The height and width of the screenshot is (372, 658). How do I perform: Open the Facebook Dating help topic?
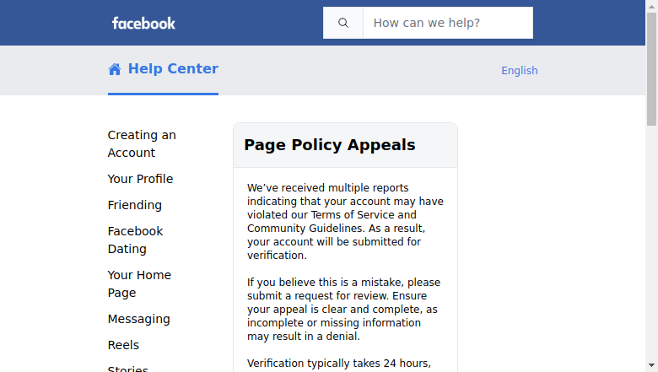(135, 240)
